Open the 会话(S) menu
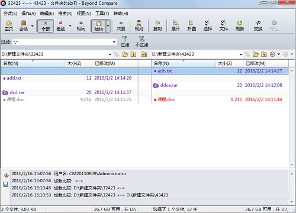Image resolution: width=296 pixels, height=213 pixels. pyautogui.click(x=10, y=14)
